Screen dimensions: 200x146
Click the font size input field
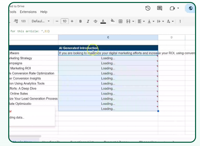click(x=64, y=21)
